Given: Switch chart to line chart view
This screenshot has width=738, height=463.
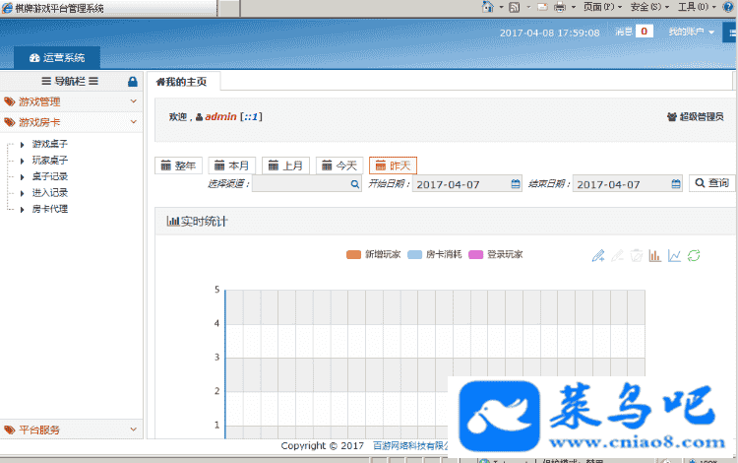Looking at the screenshot, I should click(674, 256).
